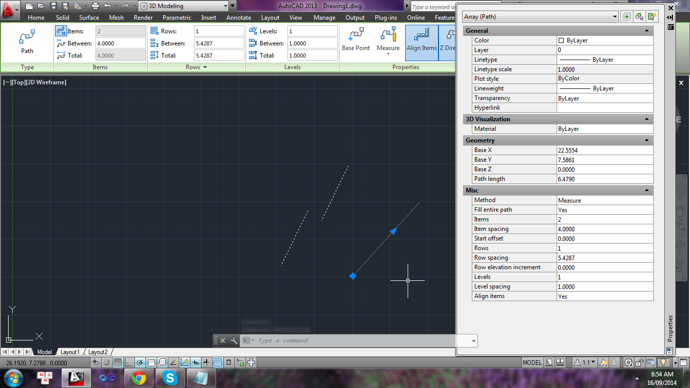Toggle Grid Display in status bar
The width and height of the screenshot is (690, 388).
(x=118, y=362)
